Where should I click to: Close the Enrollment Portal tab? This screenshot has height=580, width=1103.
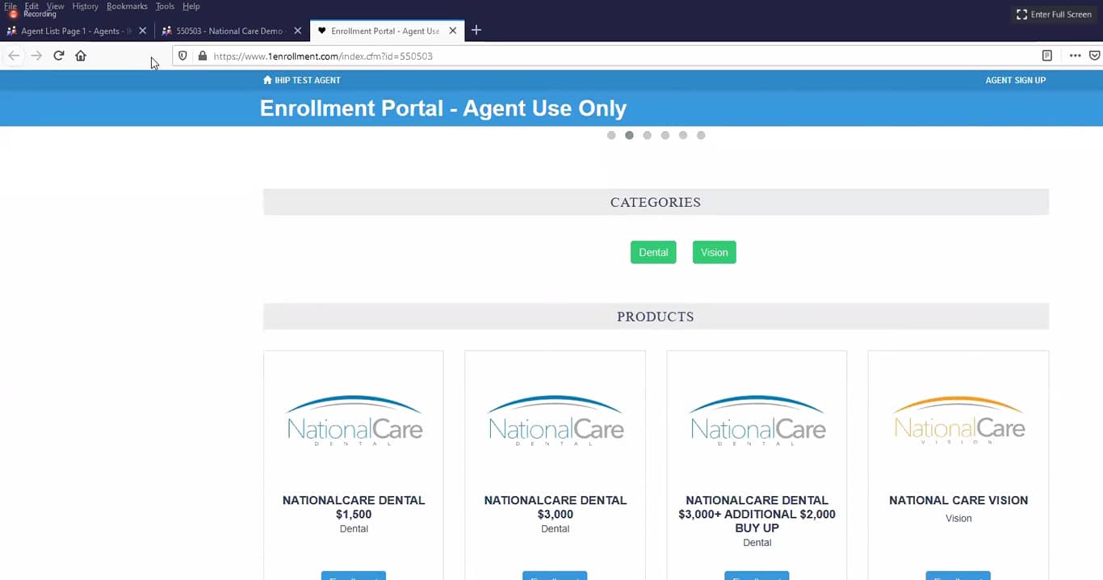(452, 31)
